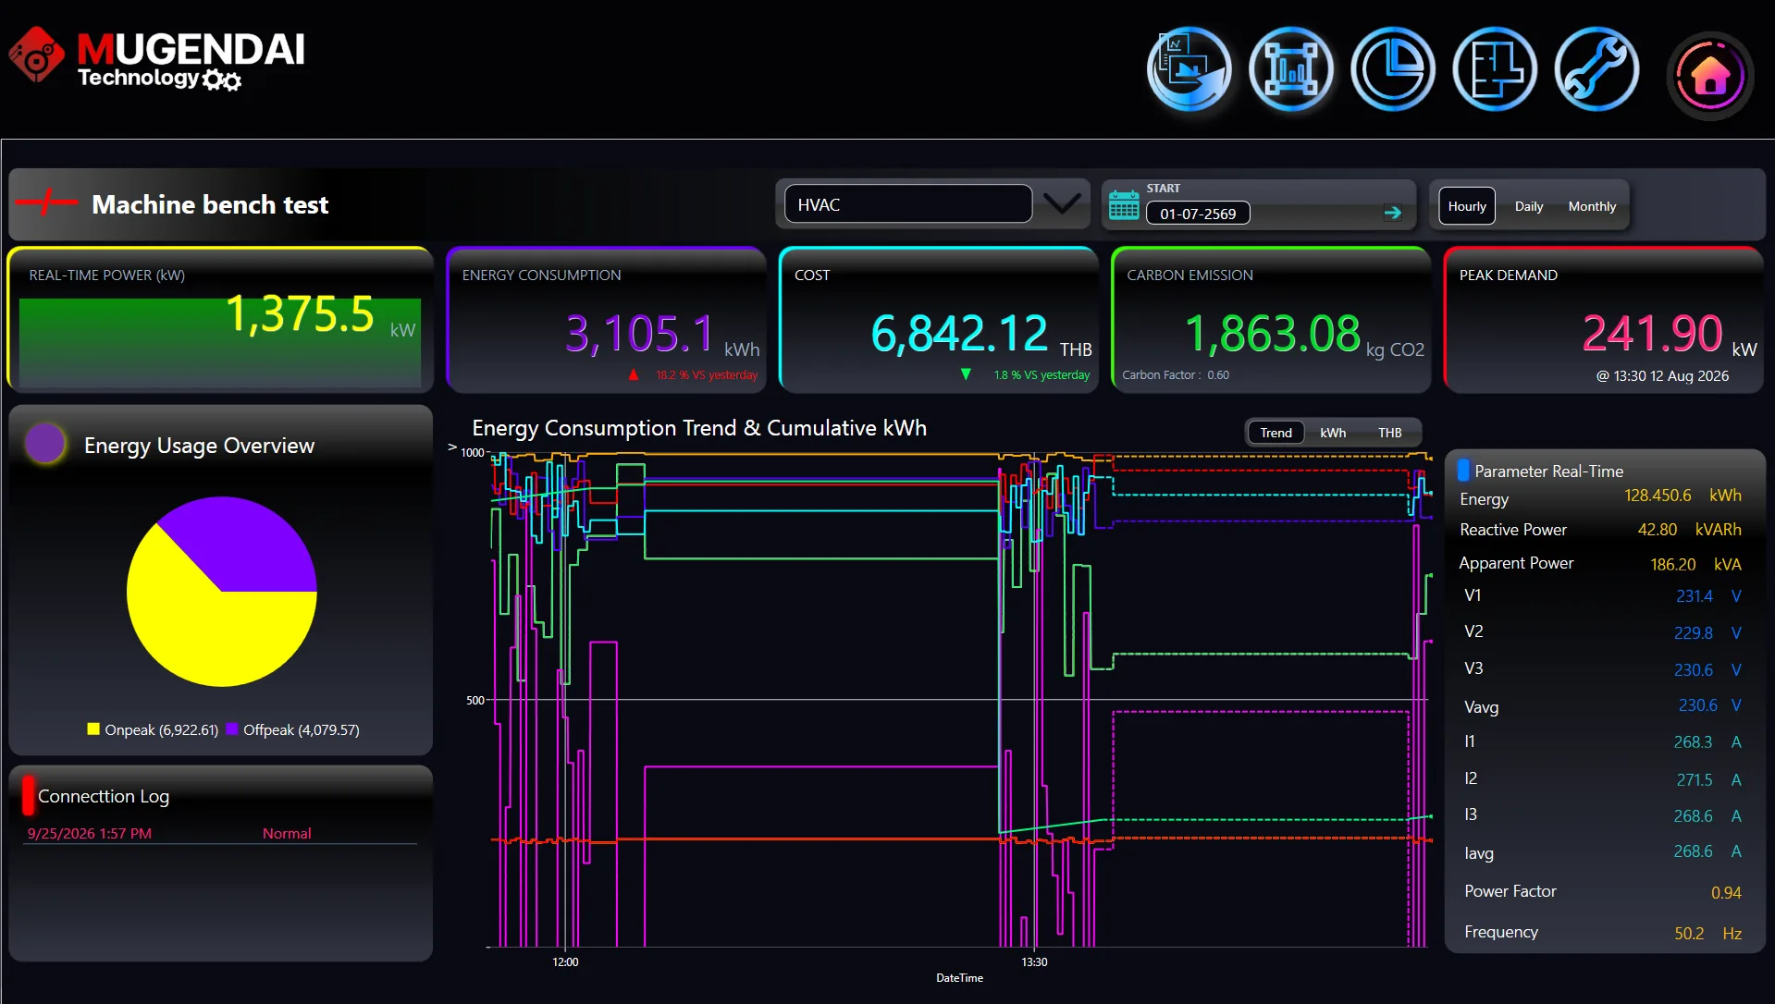
Task: Go to the home screen icon
Action: [1710, 76]
